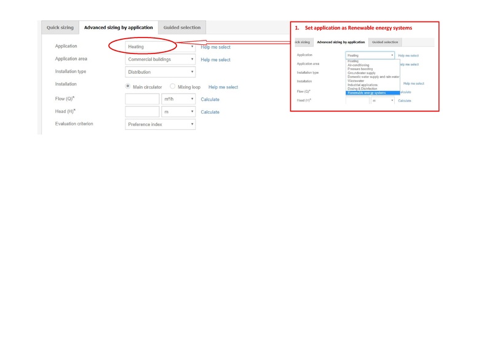The width and height of the screenshot is (492, 348).
Task: Click Calculate link next to Head (H)
Action: tap(210, 112)
